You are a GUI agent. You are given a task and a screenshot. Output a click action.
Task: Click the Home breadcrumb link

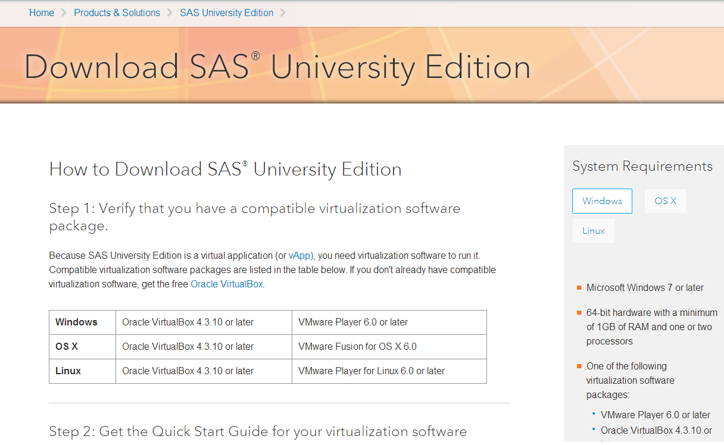[x=42, y=12]
